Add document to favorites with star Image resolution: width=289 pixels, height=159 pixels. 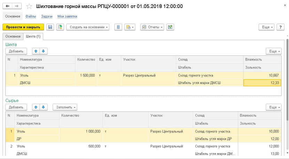(x=29, y=6)
